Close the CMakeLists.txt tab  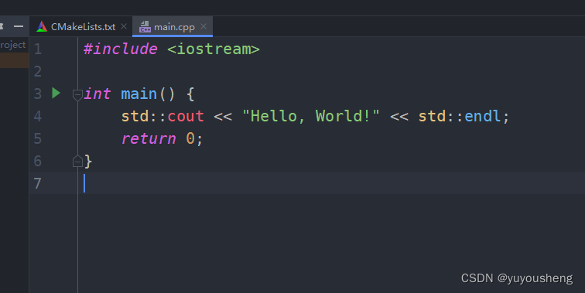pyautogui.click(x=124, y=26)
